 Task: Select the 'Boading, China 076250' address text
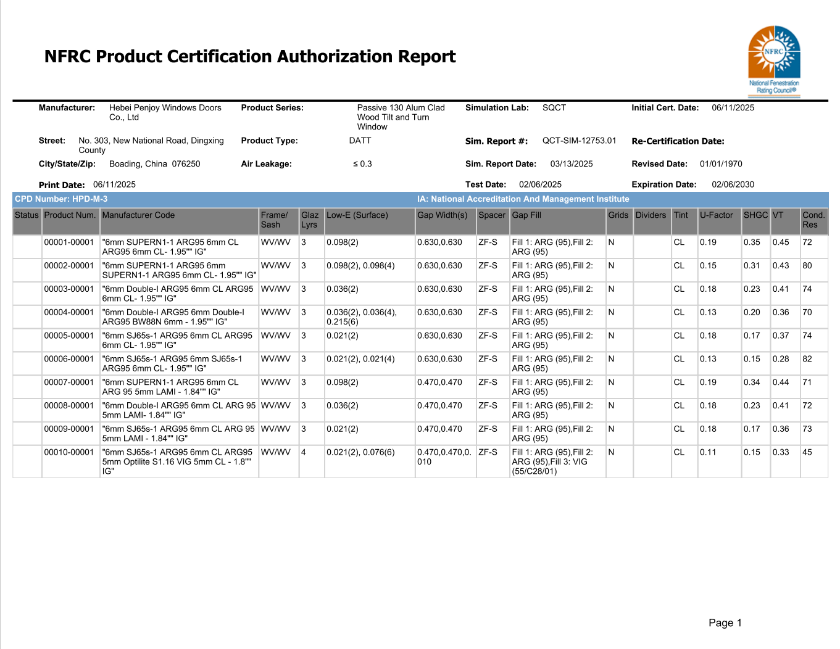point(155,164)
